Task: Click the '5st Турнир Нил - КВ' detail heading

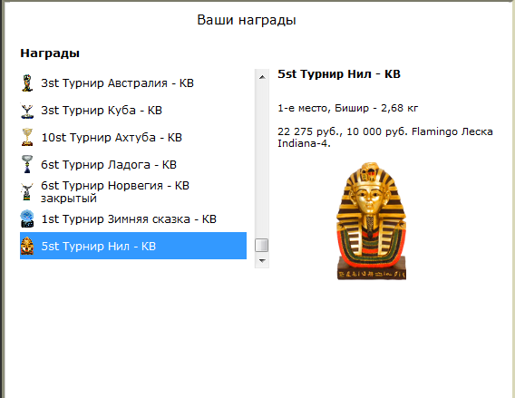Action: click(339, 74)
